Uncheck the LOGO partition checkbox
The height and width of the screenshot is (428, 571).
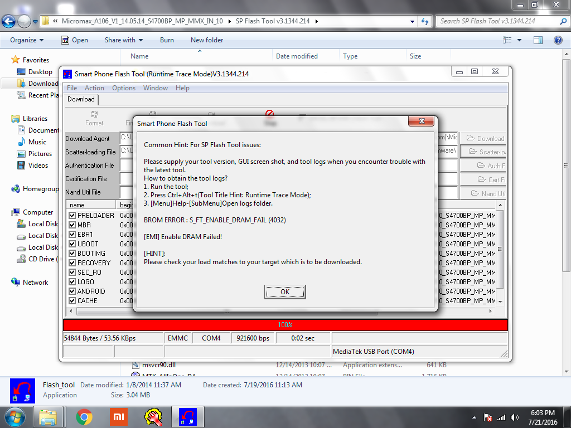(72, 281)
